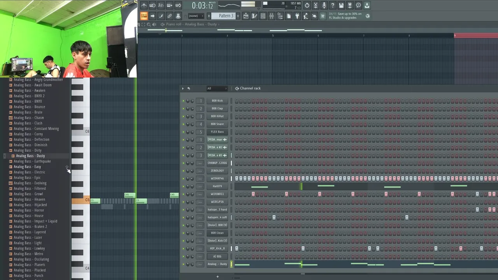Click the right arrow icon next to the orange pattern mode icon

point(153,16)
